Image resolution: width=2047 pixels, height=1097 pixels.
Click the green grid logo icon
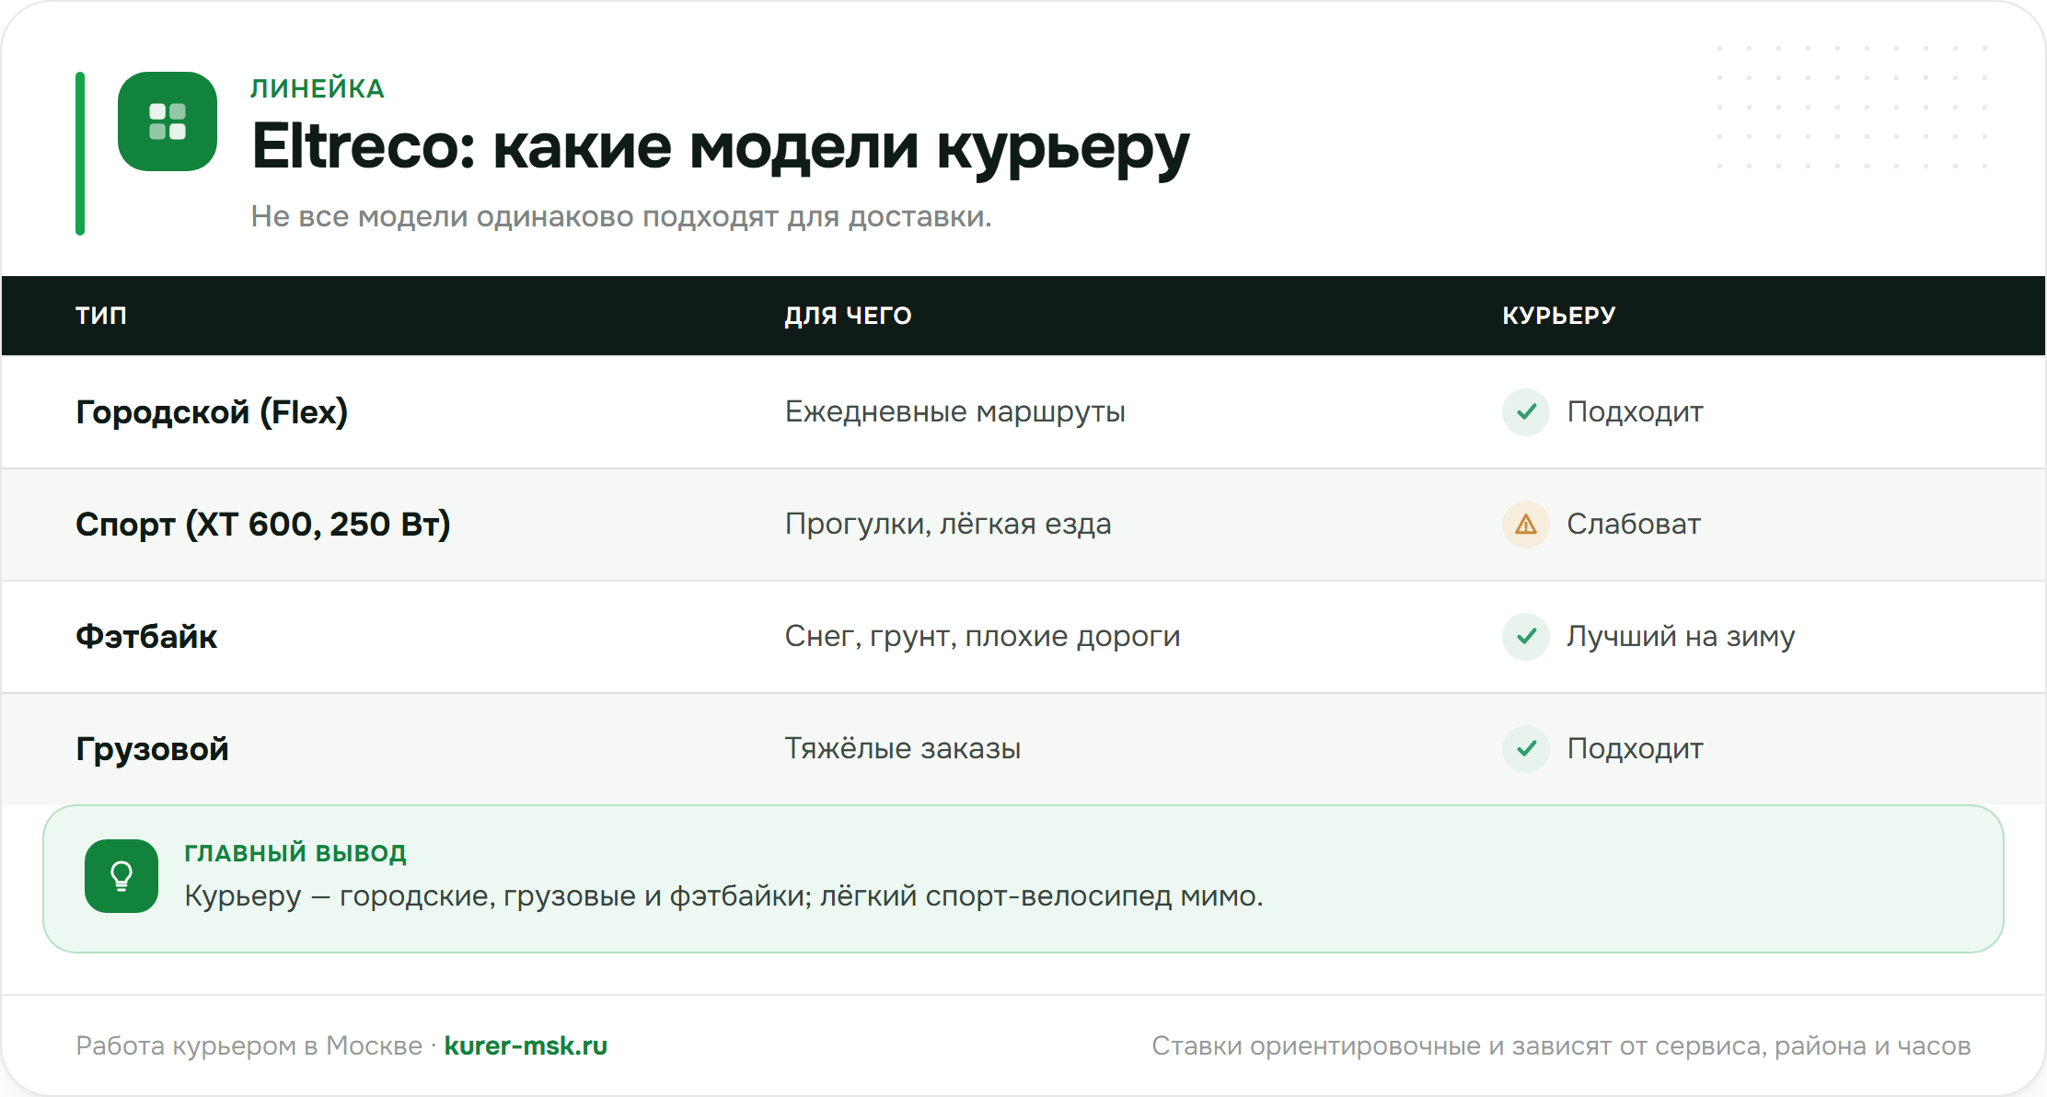(168, 121)
